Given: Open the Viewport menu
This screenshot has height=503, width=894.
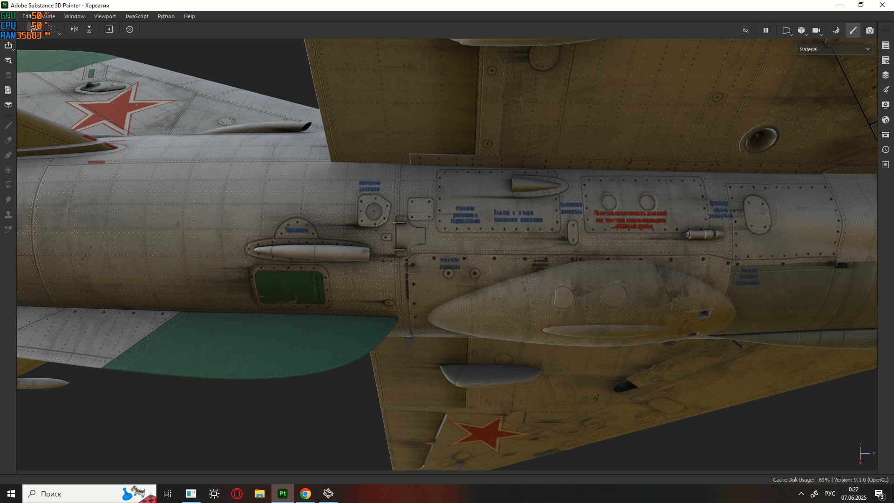Looking at the screenshot, I should [x=105, y=16].
